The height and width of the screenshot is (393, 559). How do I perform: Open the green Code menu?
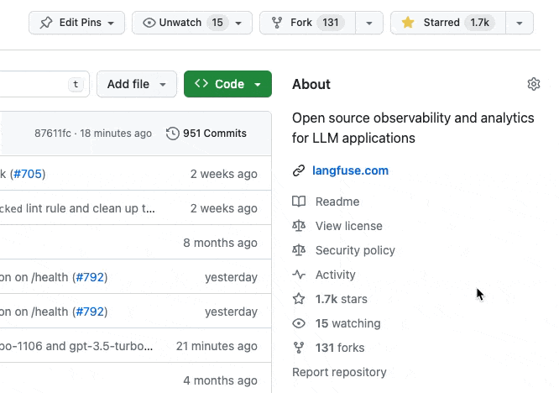tap(227, 84)
